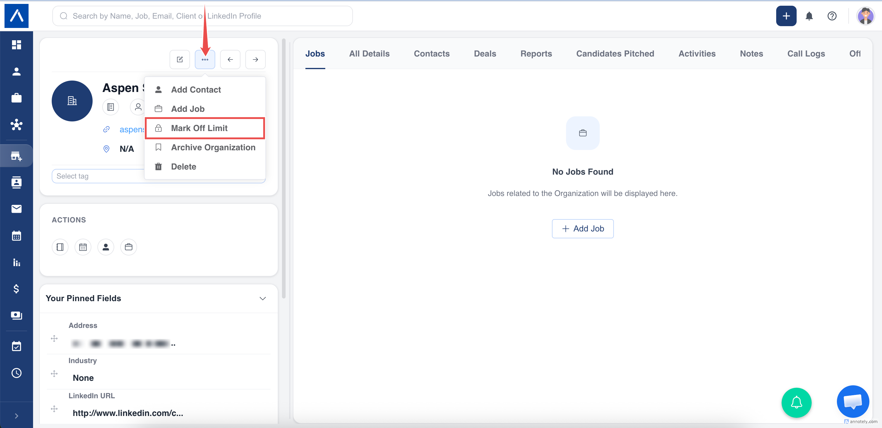Click the blue plus quick-add button
The width and height of the screenshot is (882, 428).
coord(786,16)
